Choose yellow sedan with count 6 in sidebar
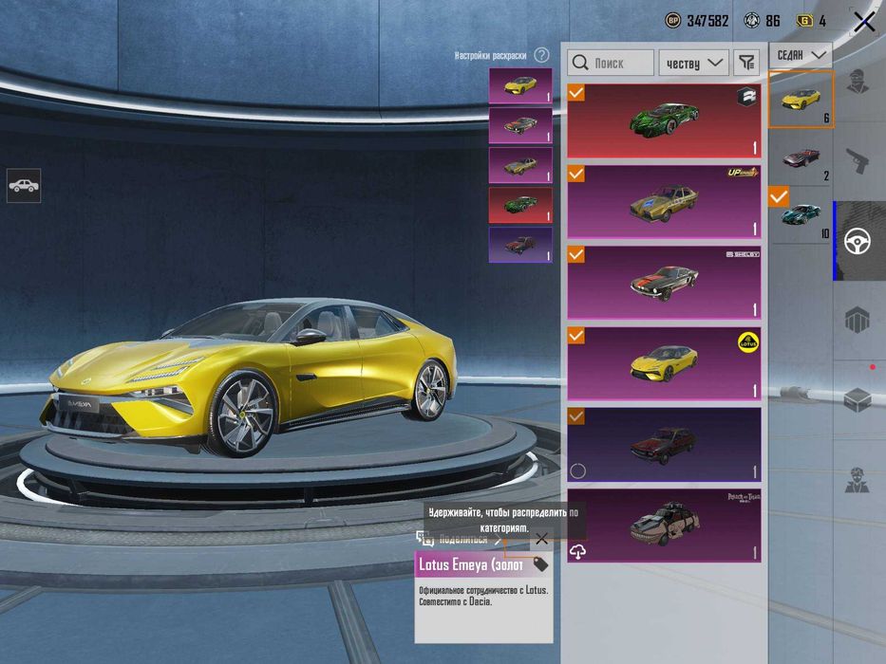This screenshot has width=886, height=664. 801,99
